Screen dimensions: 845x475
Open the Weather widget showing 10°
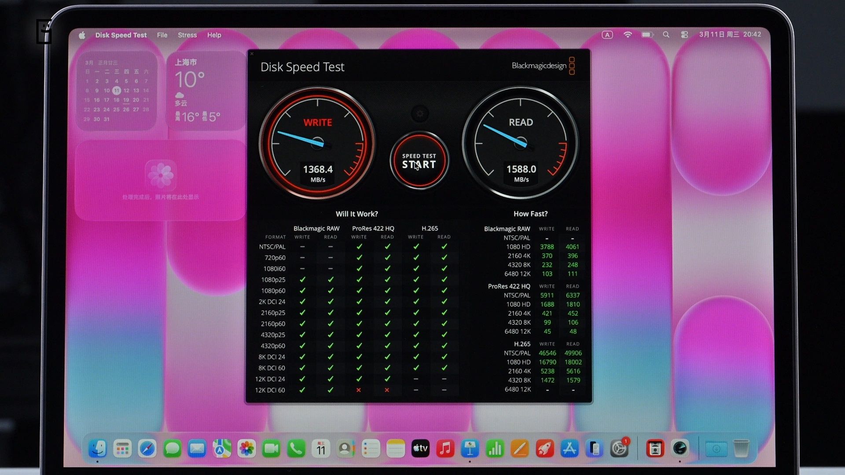206,91
